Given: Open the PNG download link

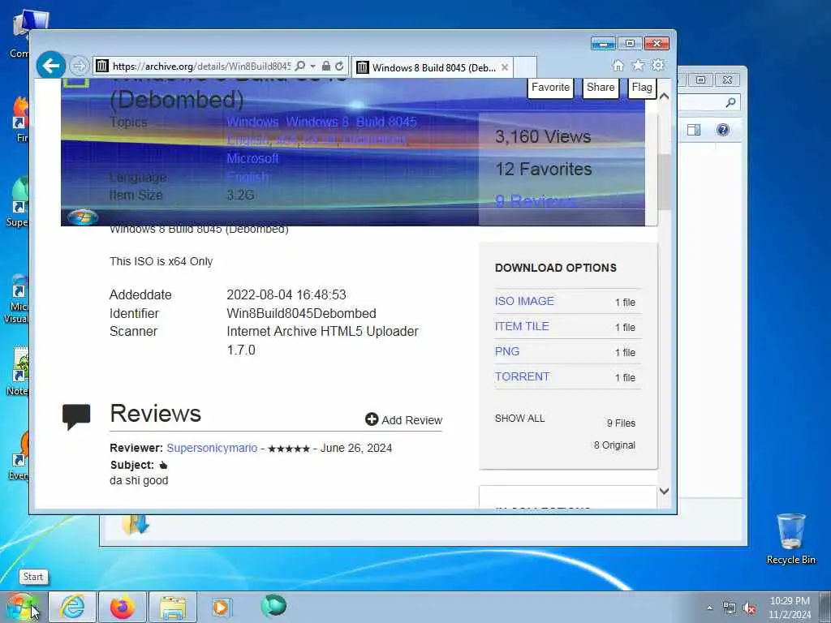Looking at the screenshot, I should tap(506, 351).
